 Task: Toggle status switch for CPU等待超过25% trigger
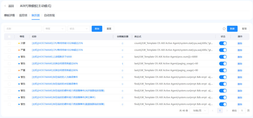click(x=223, y=43)
